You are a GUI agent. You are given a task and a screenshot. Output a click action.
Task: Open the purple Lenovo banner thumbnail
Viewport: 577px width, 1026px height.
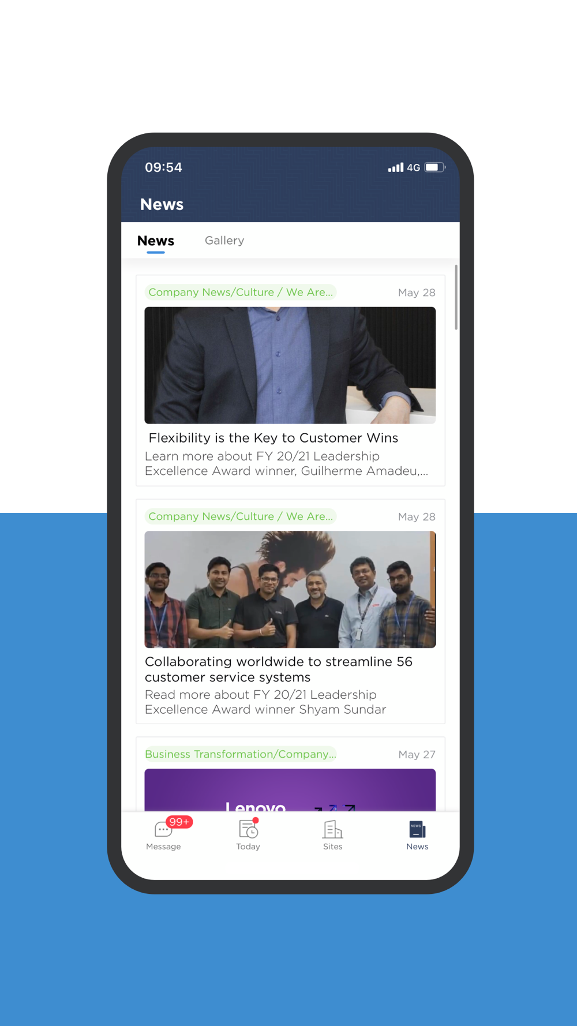[290, 790]
